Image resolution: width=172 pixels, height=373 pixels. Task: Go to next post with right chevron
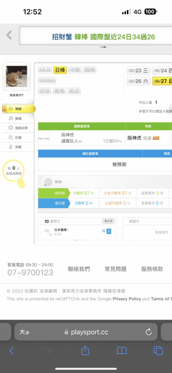point(114,232)
